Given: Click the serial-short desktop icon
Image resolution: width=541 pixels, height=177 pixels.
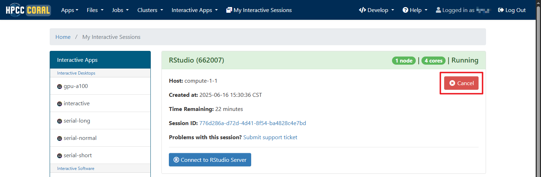Looking at the screenshot, I should (x=60, y=155).
